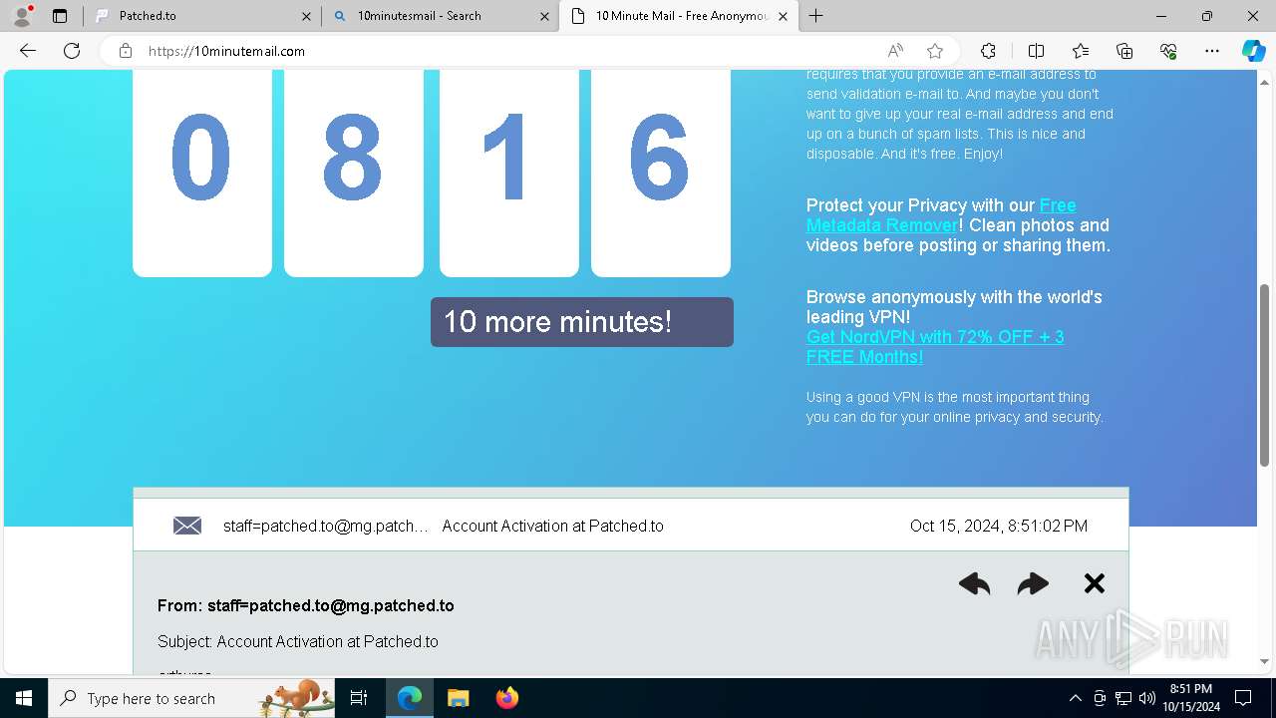Switch to 10minutesmail Search tab
1276x718 pixels.
441,16
